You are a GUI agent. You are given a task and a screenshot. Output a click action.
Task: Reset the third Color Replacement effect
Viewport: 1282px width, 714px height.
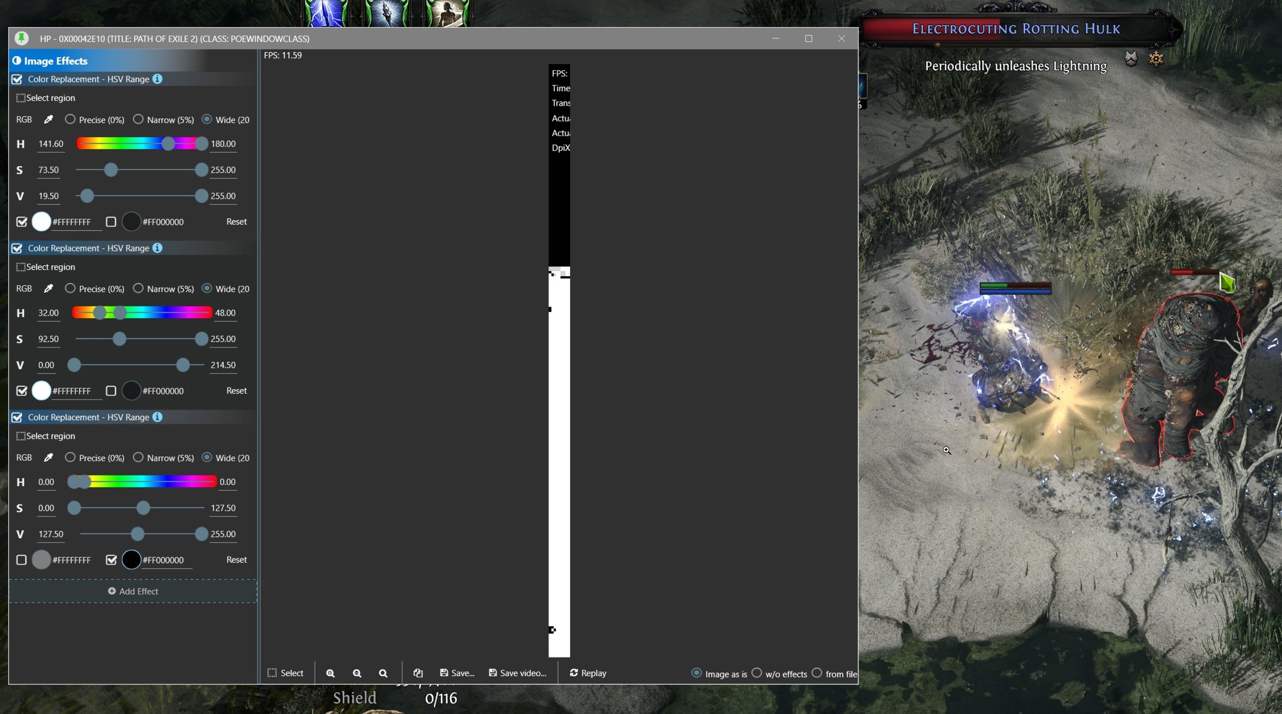(236, 559)
